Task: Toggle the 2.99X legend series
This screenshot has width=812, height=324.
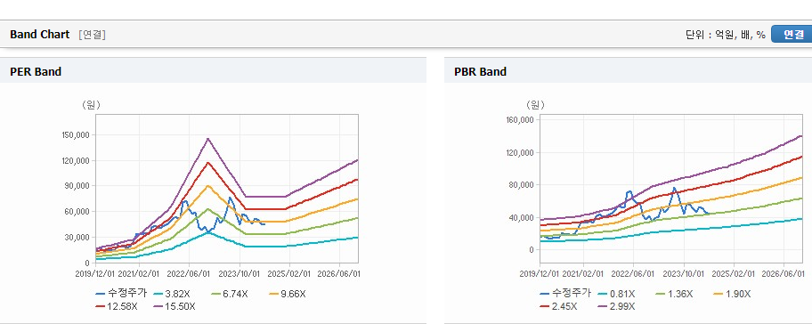Action: click(616, 306)
